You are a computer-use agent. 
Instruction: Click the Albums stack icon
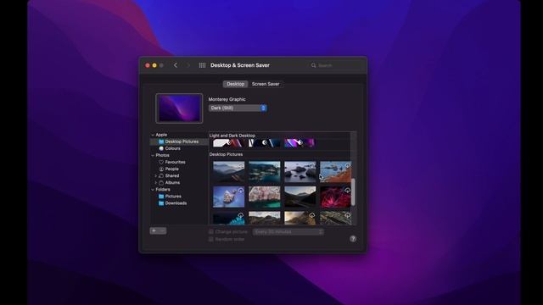click(161, 183)
